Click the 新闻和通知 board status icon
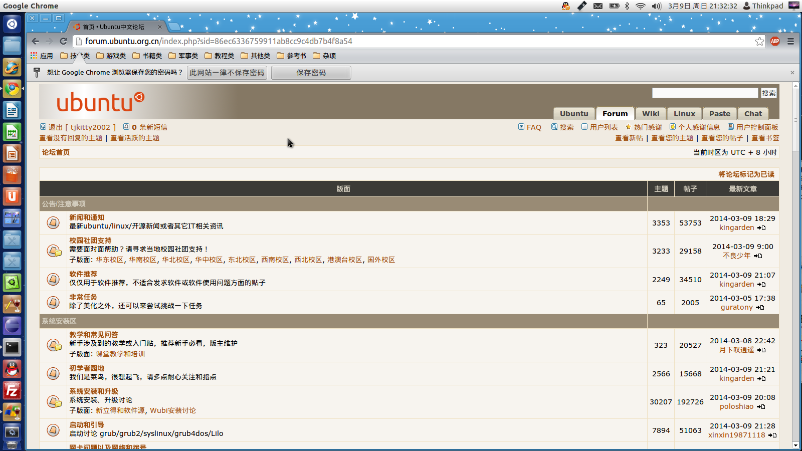Image resolution: width=802 pixels, height=451 pixels. pyautogui.click(x=53, y=222)
